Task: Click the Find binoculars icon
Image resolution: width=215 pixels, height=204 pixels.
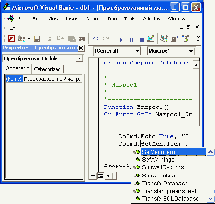Action: click(x=82, y=39)
